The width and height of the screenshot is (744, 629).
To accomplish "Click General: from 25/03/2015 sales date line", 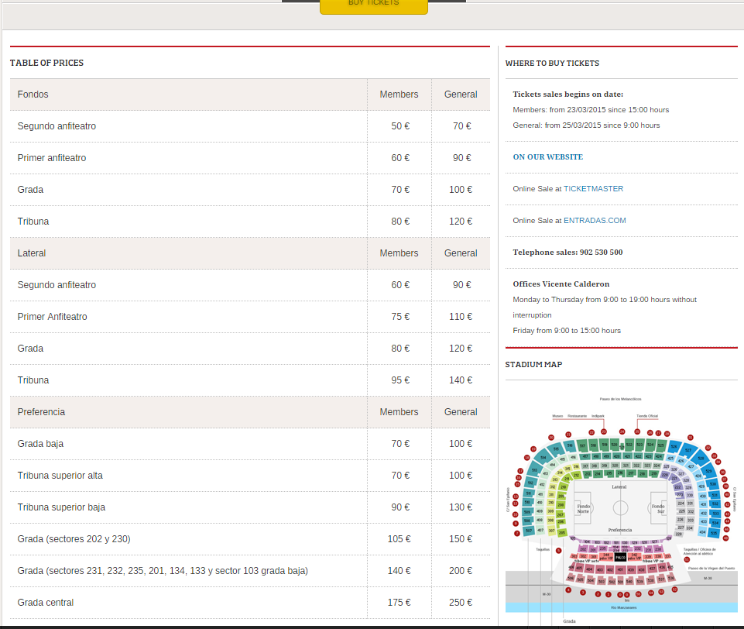I will coord(586,125).
